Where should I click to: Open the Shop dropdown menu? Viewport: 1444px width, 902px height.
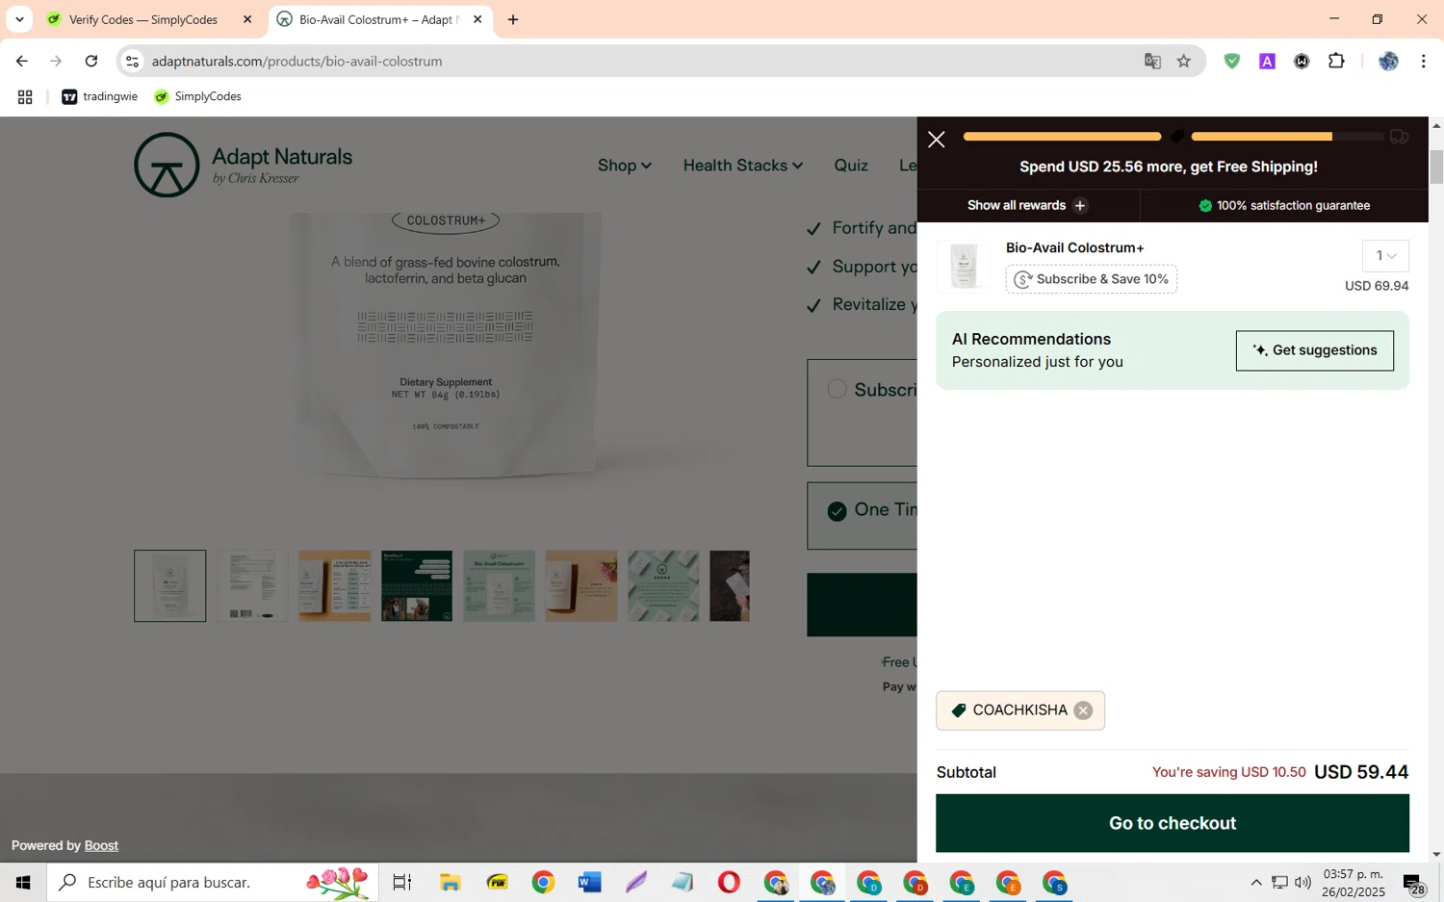[x=624, y=166]
